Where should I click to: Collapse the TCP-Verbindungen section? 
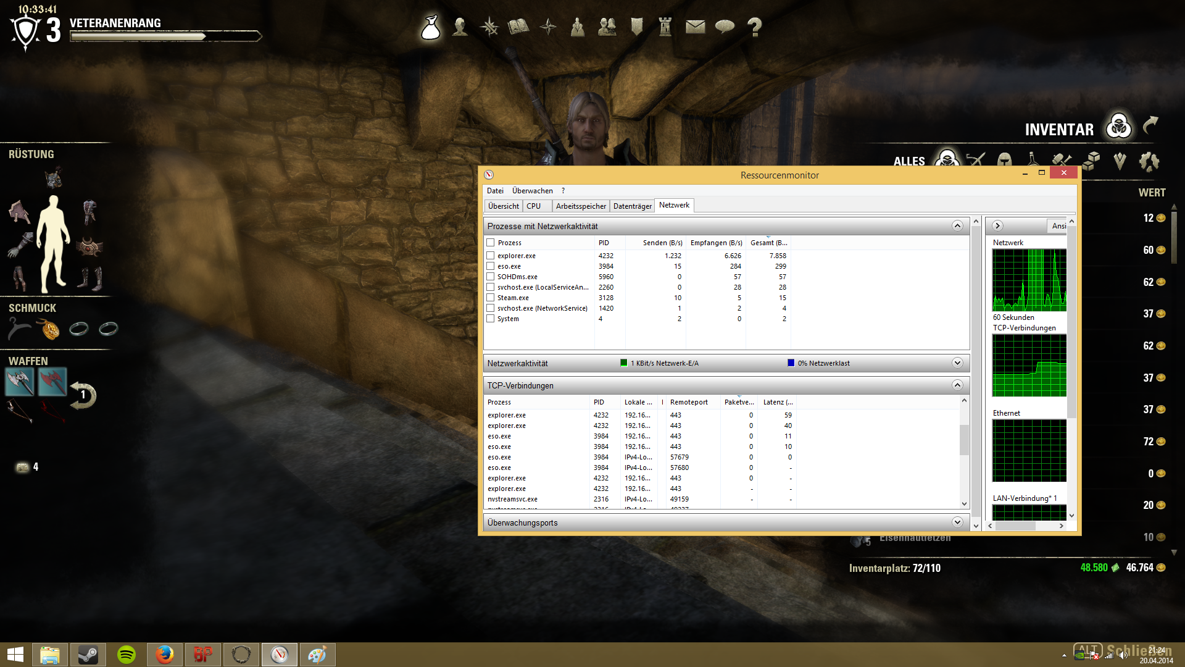pos(957,385)
